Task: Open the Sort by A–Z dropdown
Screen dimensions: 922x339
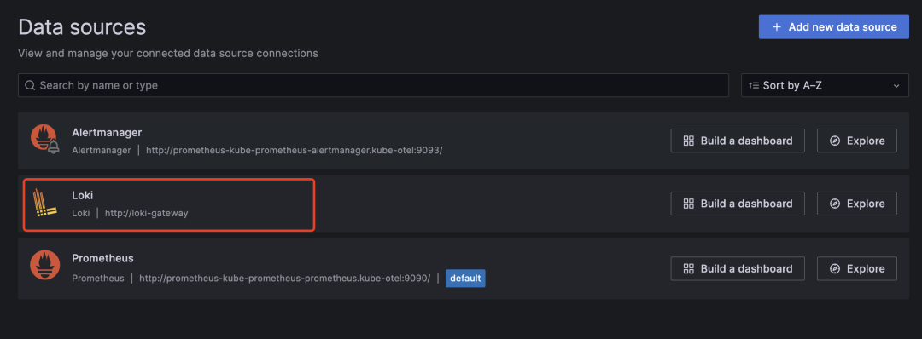Action: tap(825, 86)
